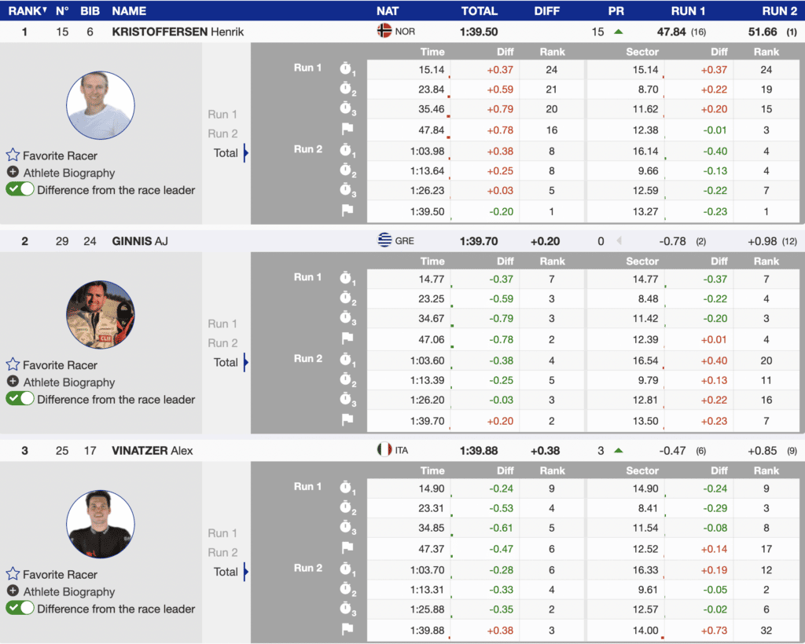Image resolution: width=805 pixels, height=644 pixels.
Task: Click the Favorite Racer star for Ginnis
Action: pyautogui.click(x=13, y=365)
